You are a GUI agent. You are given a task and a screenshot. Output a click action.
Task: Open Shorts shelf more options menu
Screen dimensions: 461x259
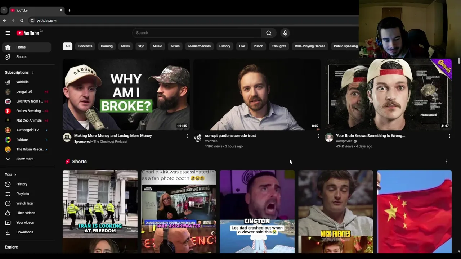coord(447,162)
